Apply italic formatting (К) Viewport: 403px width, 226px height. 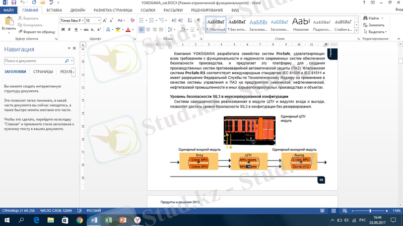click(70, 30)
